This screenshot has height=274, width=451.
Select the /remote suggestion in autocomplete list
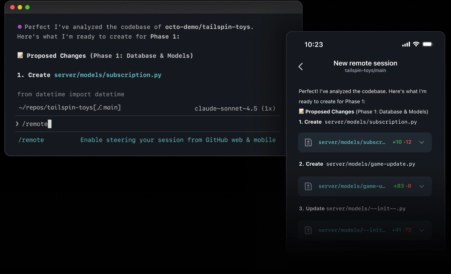click(147, 140)
